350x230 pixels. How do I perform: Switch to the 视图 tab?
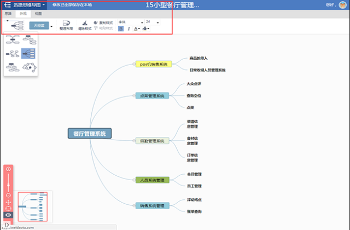38,14
